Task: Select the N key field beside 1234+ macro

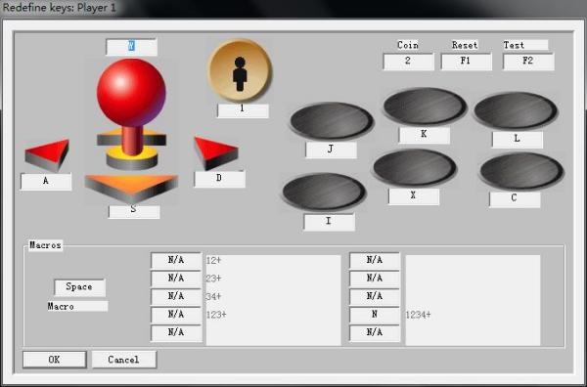Action: coord(375,315)
